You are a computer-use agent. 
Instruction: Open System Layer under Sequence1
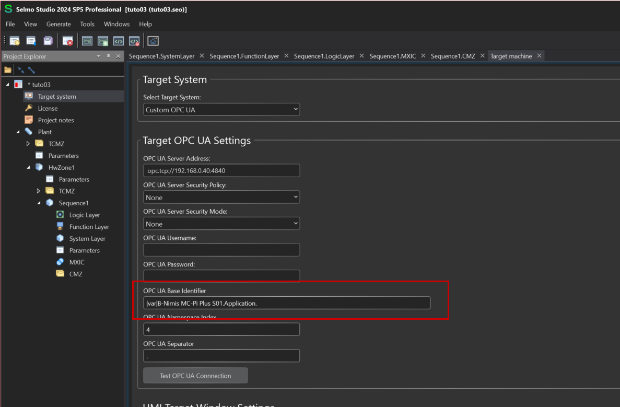coord(87,238)
